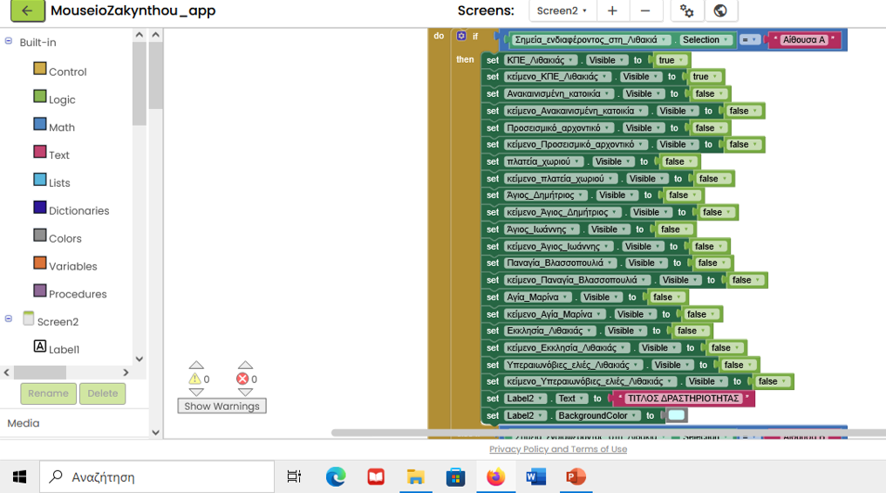
Task: Click the add screen plus button
Action: coord(612,10)
